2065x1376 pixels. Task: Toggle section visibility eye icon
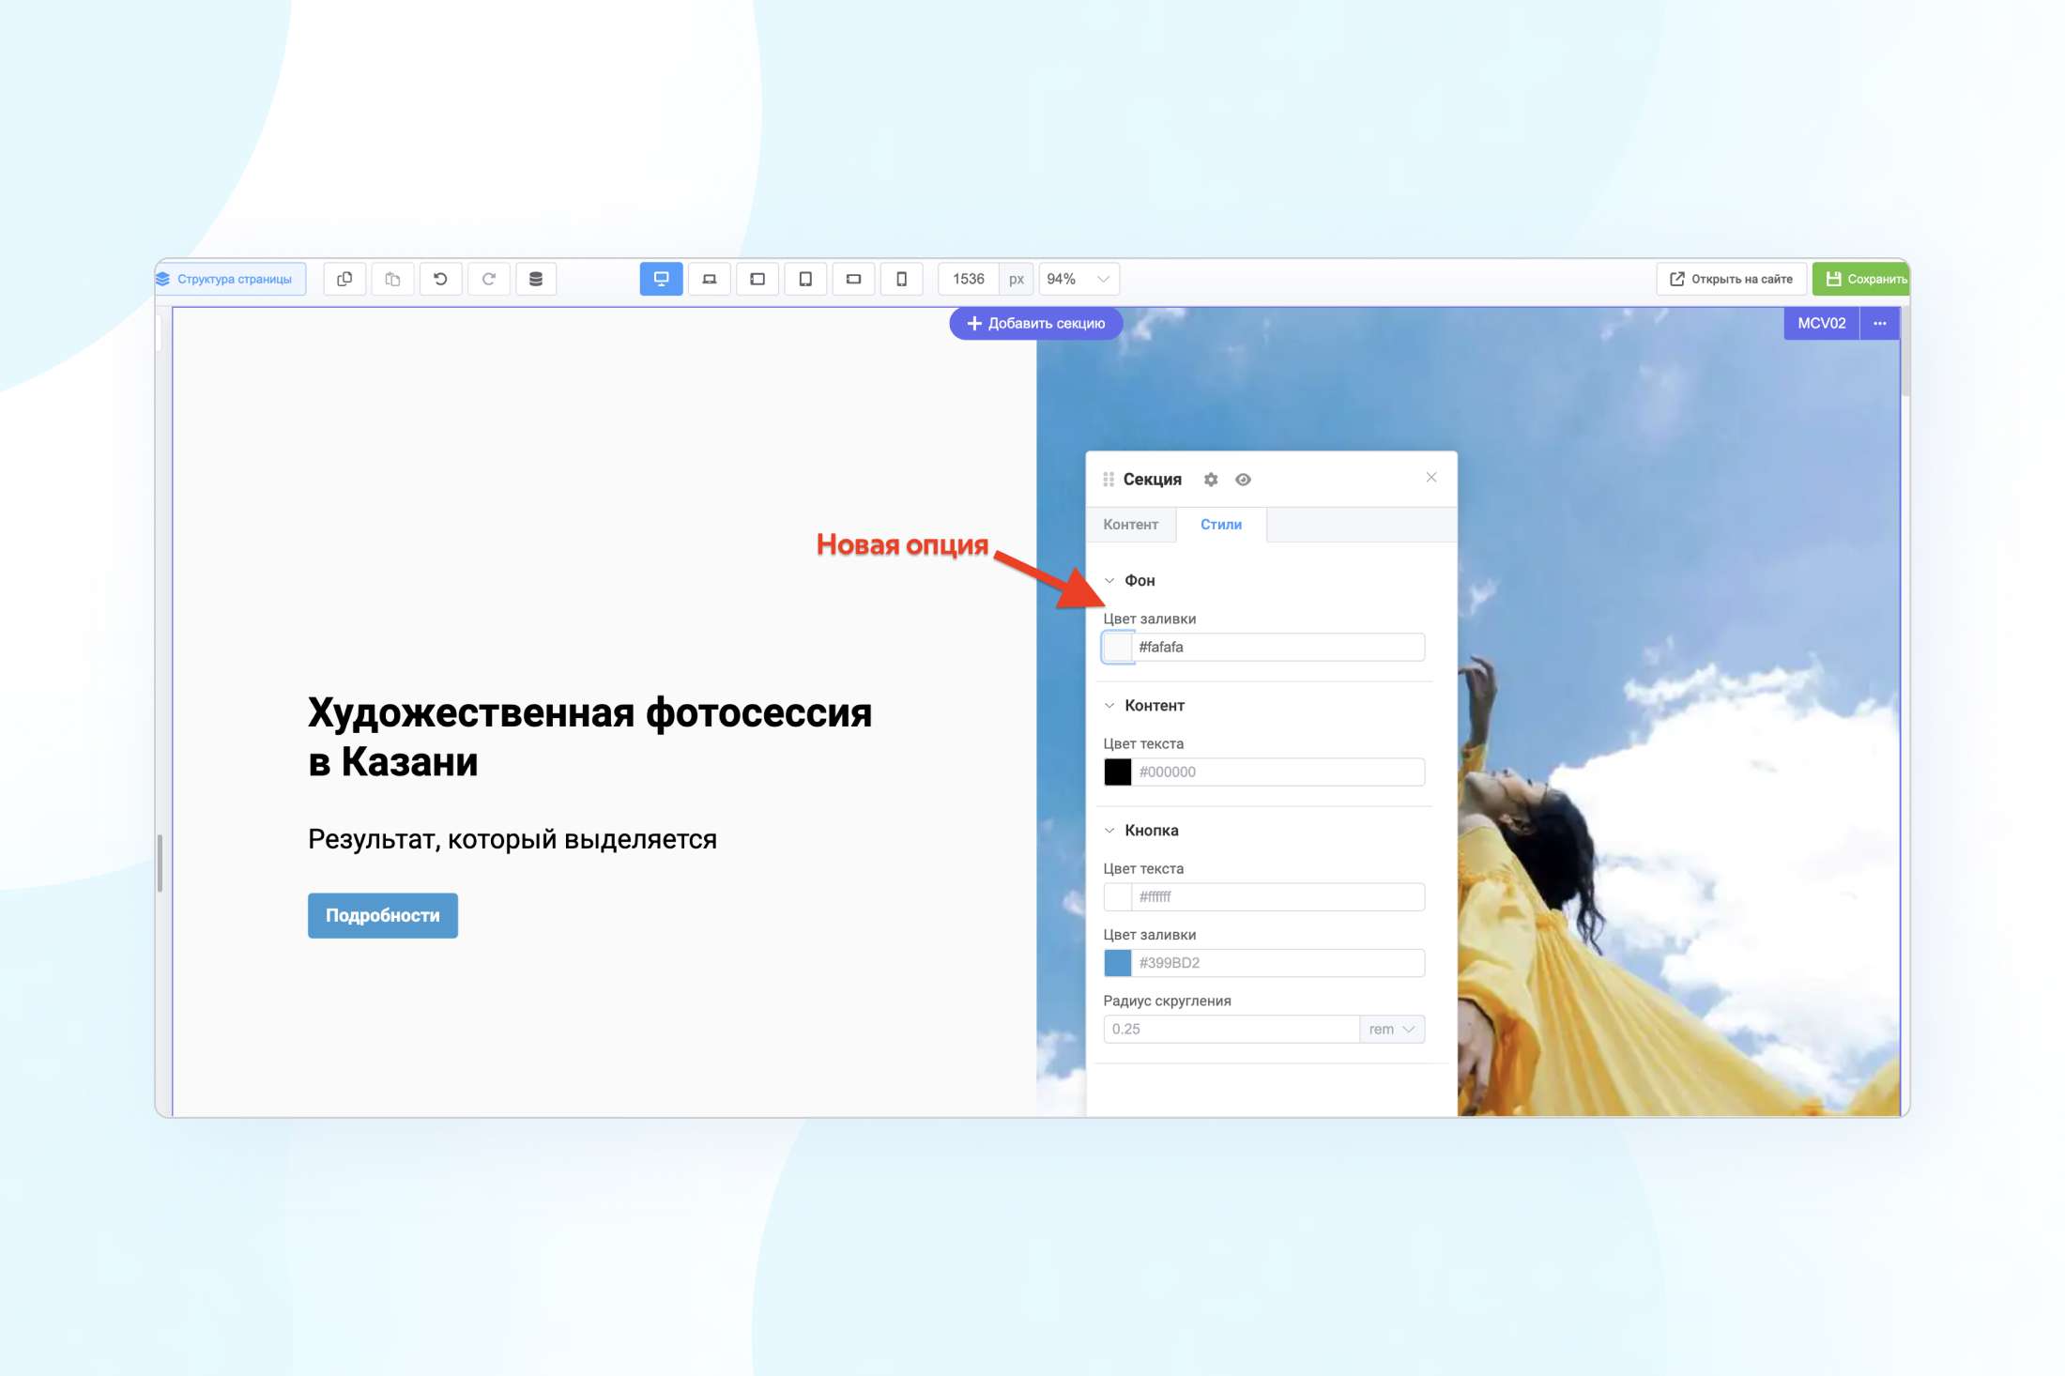[1243, 480]
